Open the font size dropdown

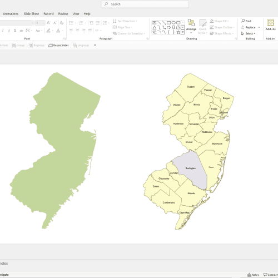pos(44,23)
